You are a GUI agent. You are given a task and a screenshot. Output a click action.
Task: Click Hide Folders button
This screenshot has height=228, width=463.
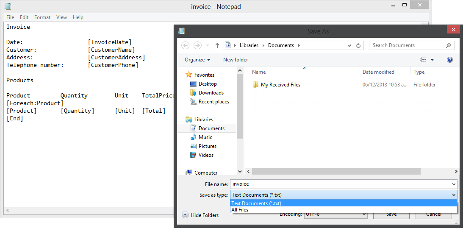pyautogui.click(x=200, y=215)
